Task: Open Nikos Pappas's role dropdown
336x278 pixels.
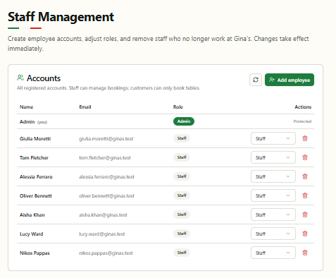Action: 273,253
